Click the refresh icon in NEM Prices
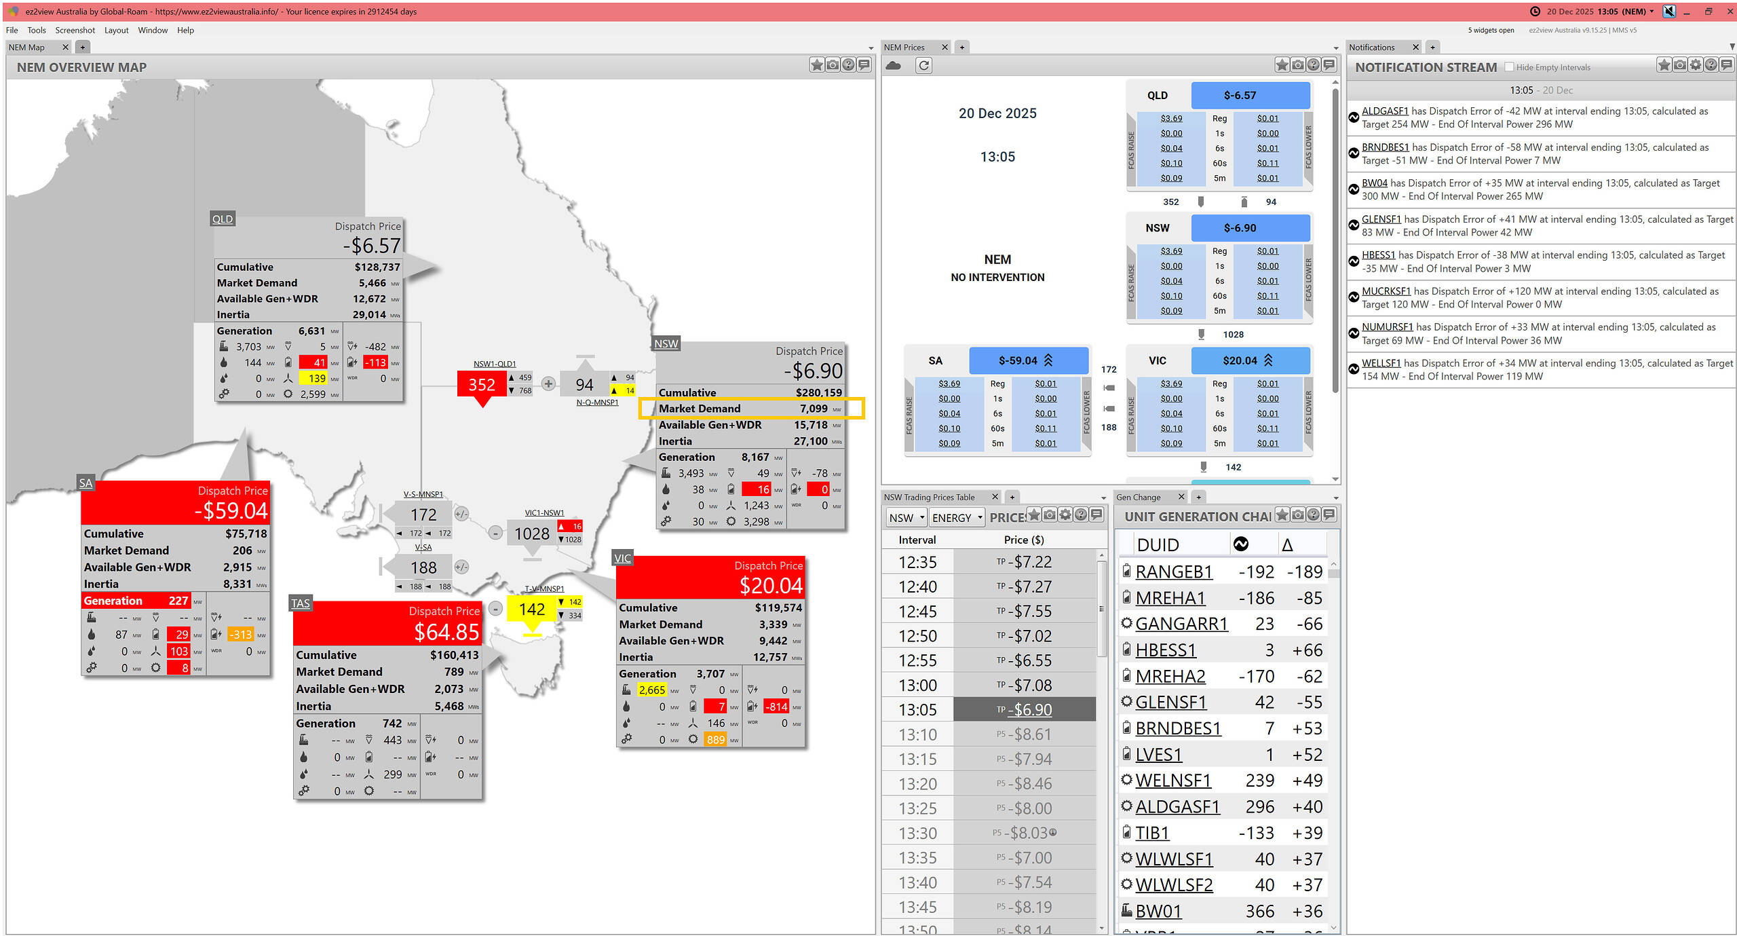This screenshot has width=1737, height=936. point(923,66)
